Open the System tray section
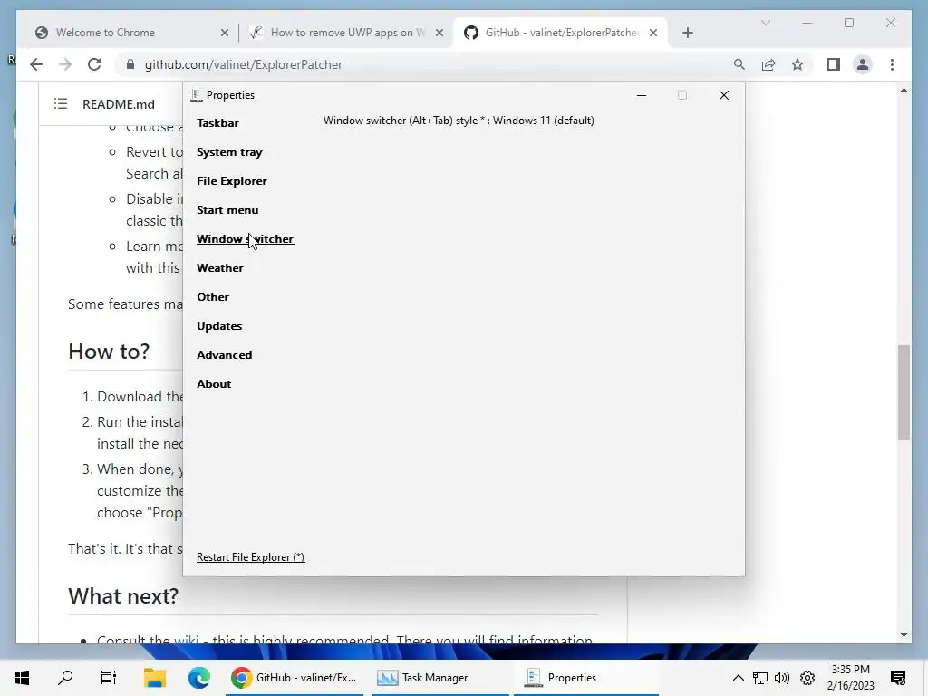The width and height of the screenshot is (928, 696). (x=229, y=152)
